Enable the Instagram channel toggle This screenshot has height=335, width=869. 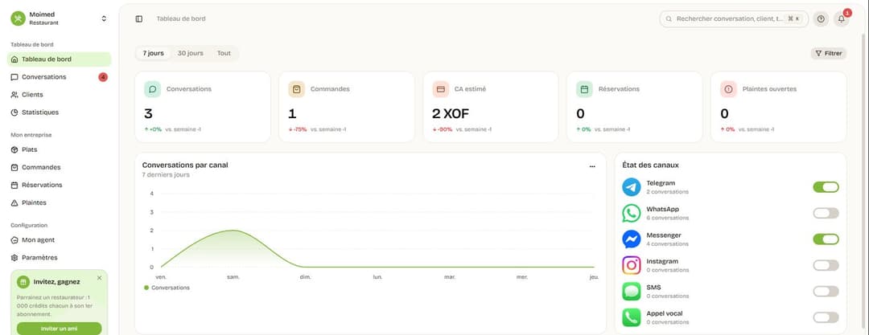pos(826,265)
